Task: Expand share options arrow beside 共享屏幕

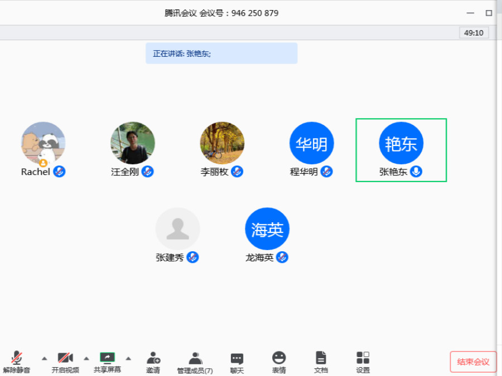Action: pos(128,358)
